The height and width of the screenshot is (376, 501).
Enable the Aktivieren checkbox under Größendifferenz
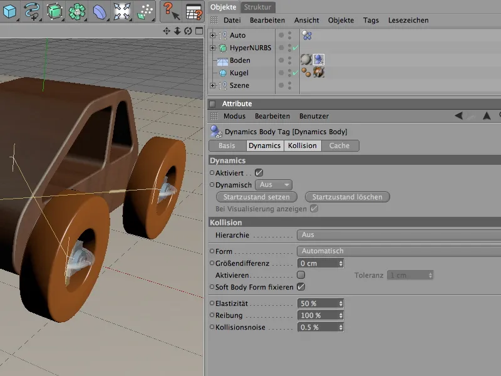(x=301, y=275)
